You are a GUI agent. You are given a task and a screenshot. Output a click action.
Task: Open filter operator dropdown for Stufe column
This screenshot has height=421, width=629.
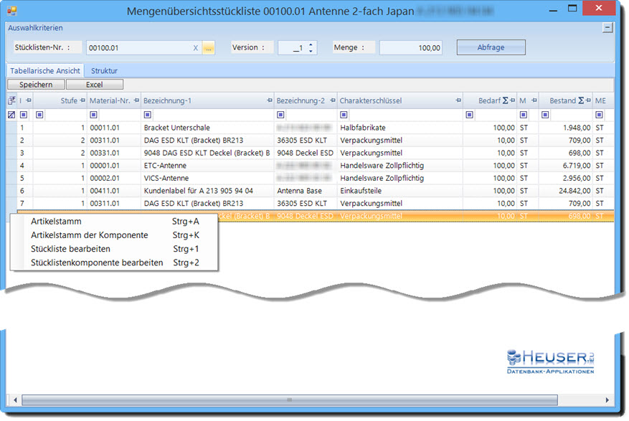coord(39,115)
